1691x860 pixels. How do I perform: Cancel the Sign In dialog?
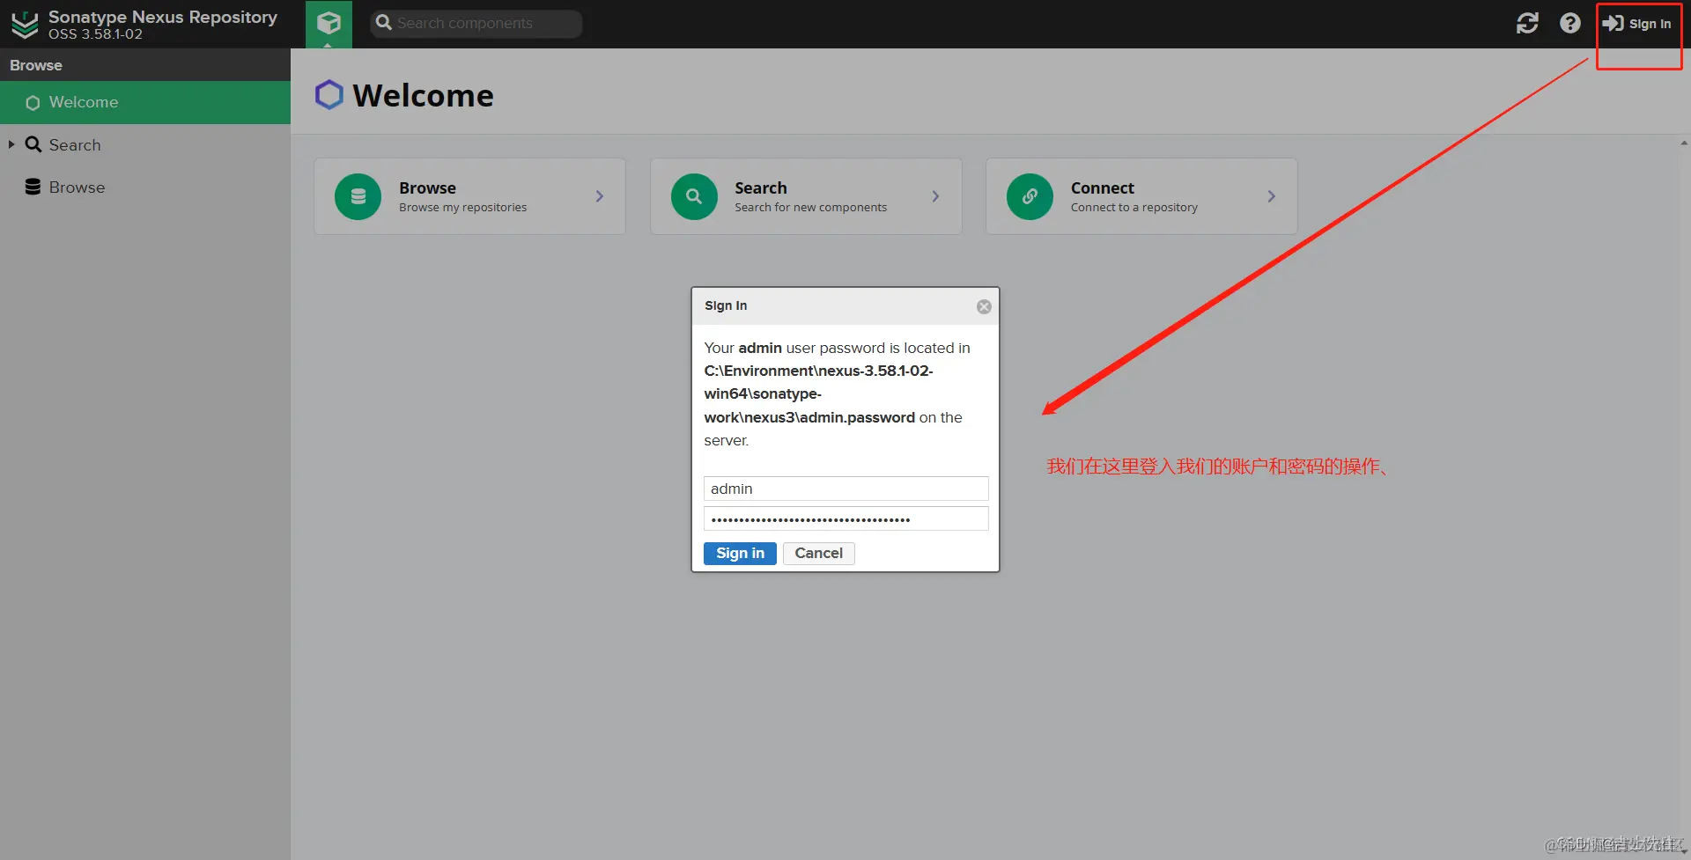tap(818, 553)
